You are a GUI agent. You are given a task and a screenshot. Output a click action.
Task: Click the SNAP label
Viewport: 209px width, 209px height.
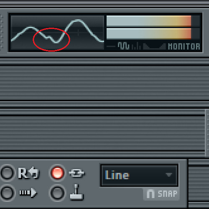(x=168, y=194)
